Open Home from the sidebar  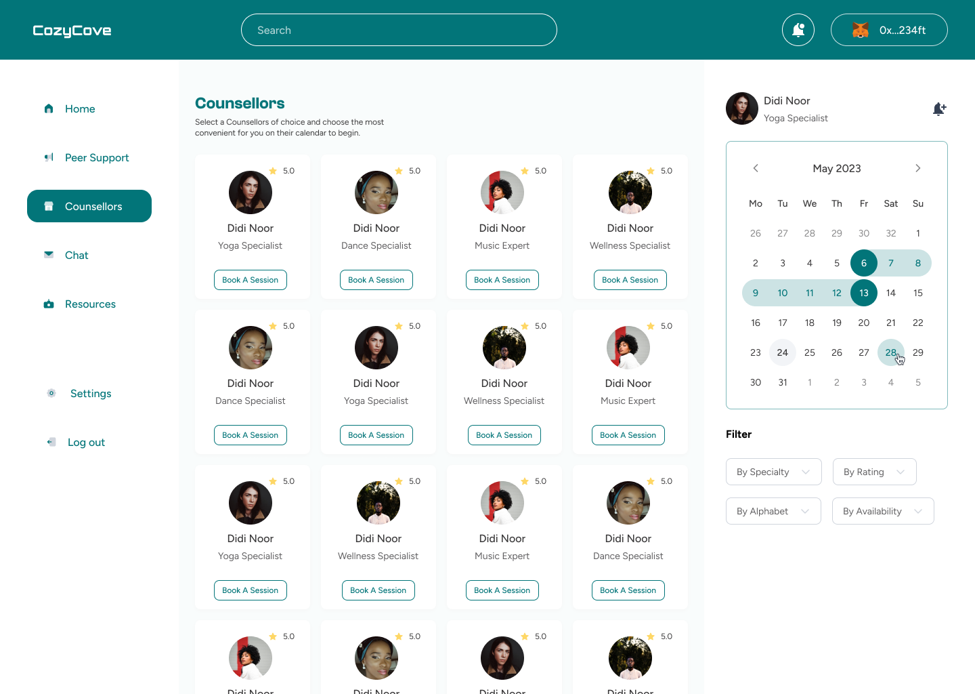(x=89, y=108)
